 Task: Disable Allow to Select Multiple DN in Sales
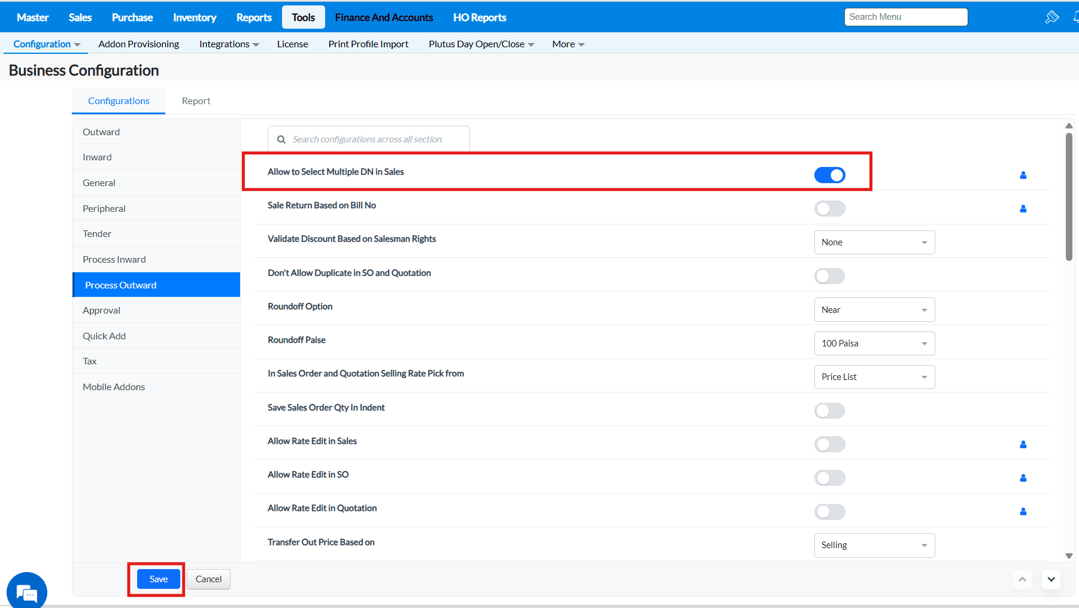[829, 175]
